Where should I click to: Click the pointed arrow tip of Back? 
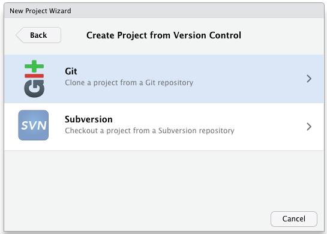pos(18,35)
